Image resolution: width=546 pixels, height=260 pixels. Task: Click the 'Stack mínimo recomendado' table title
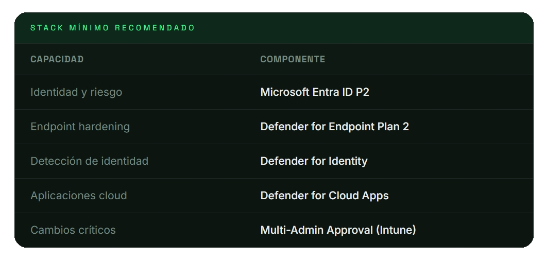[113, 28]
